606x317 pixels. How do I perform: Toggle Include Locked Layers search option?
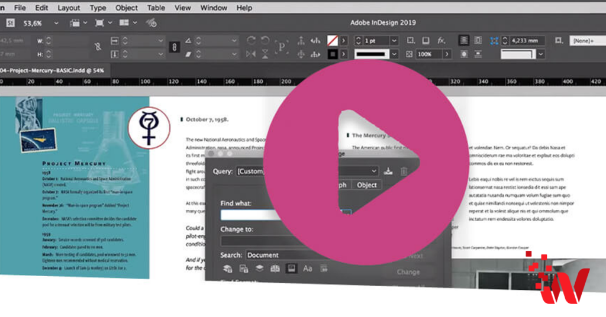coord(228,269)
